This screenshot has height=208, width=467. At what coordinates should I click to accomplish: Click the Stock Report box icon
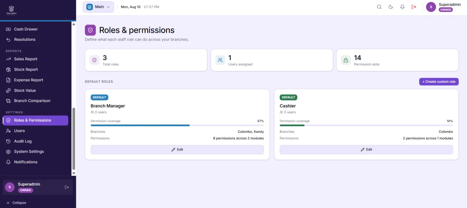click(8, 69)
